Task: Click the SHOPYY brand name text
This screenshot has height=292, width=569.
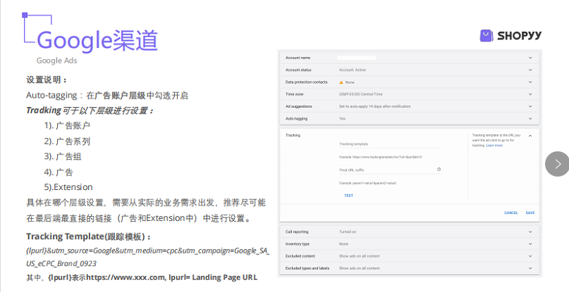Action: point(519,35)
